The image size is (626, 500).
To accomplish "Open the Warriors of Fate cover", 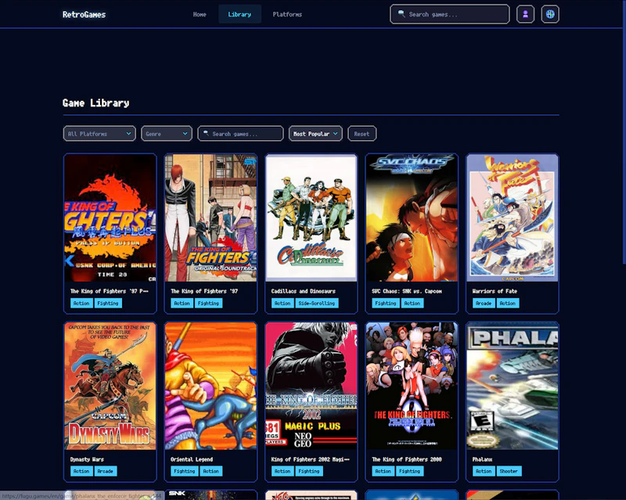I will click(513, 218).
